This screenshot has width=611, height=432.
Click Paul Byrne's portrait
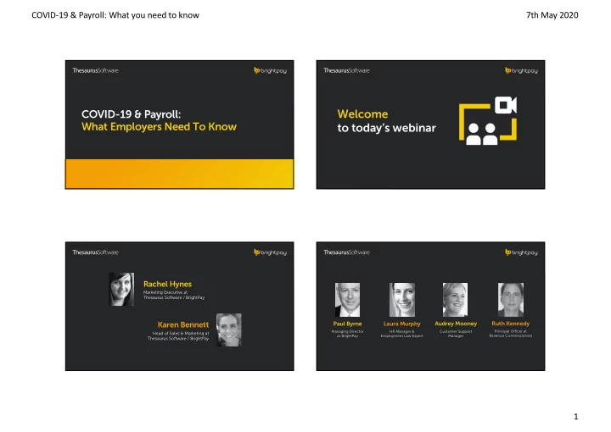pyautogui.click(x=347, y=299)
